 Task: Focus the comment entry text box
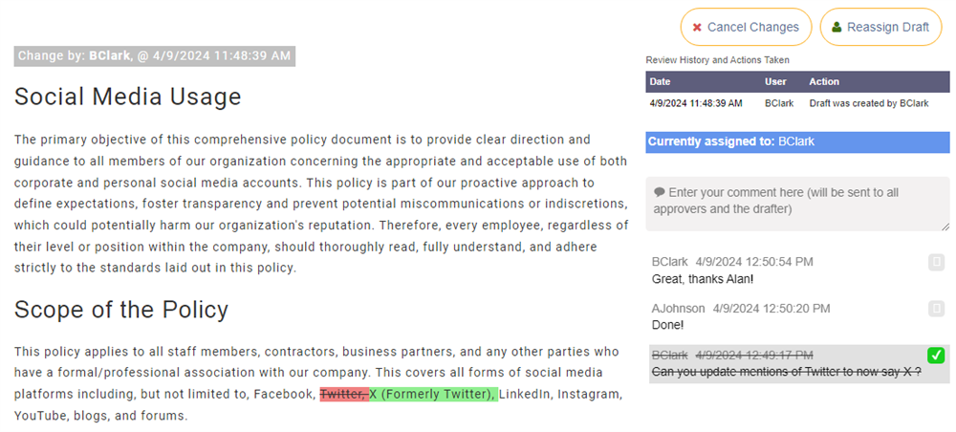point(797,202)
